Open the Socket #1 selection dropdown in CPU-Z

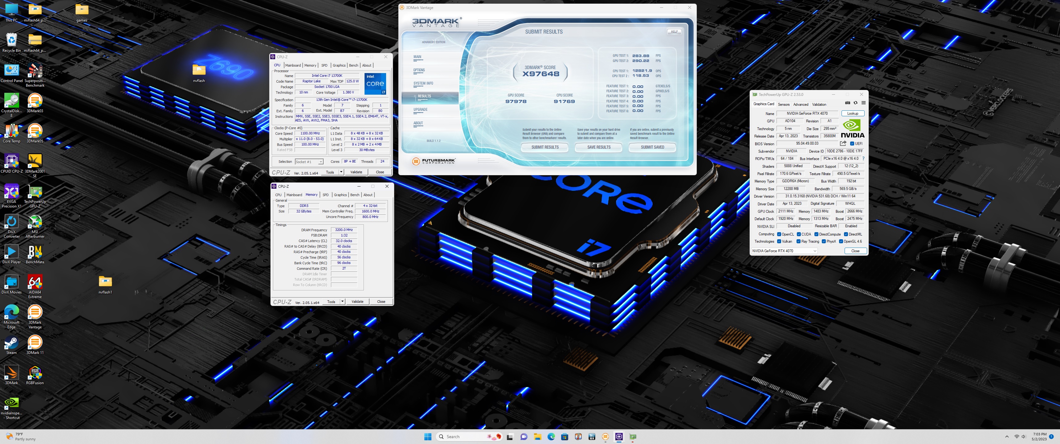click(309, 162)
